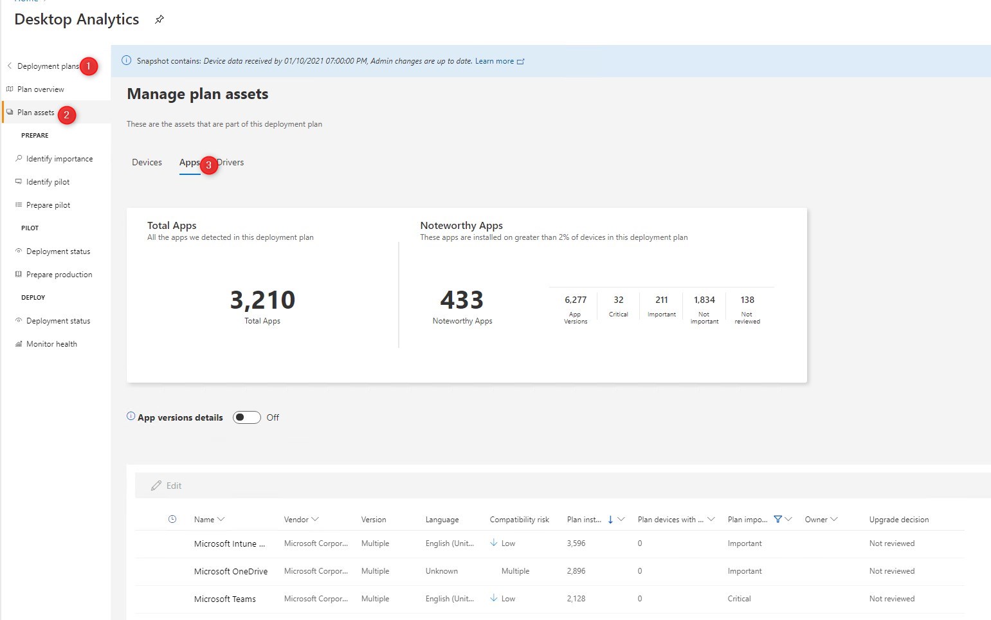Open Deployment status under DEPLOY
This screenshot has width=991, height=620.
(58, 321)
